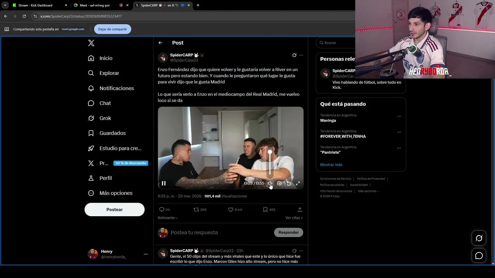This screenshot has width=495, height=278.
Task: Toggle picture-in-picture on video
Action: click(288, 183)
